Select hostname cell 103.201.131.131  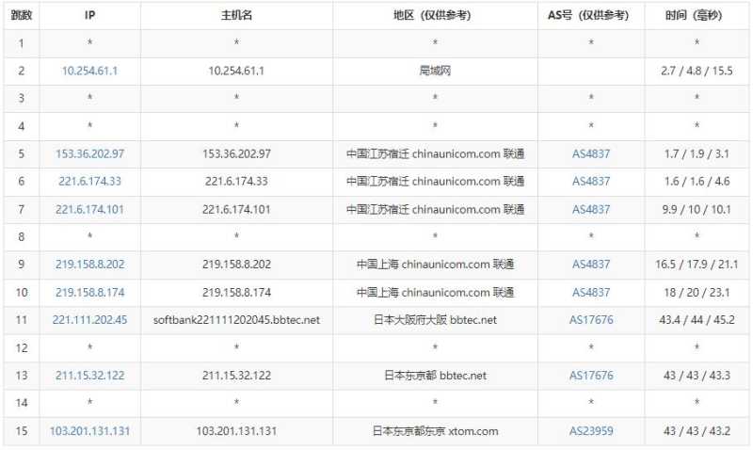coord(236,431)
